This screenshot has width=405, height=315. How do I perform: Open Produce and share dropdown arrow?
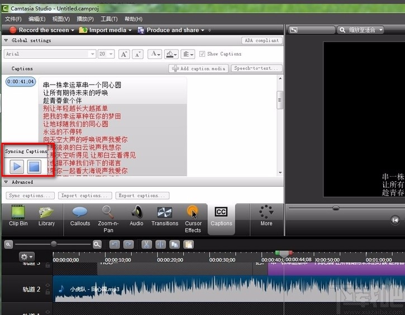click(202, 31)
